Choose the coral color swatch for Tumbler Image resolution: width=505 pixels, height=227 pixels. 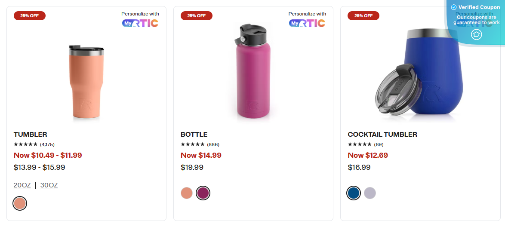pyautogui.click(x=20, y=203)
